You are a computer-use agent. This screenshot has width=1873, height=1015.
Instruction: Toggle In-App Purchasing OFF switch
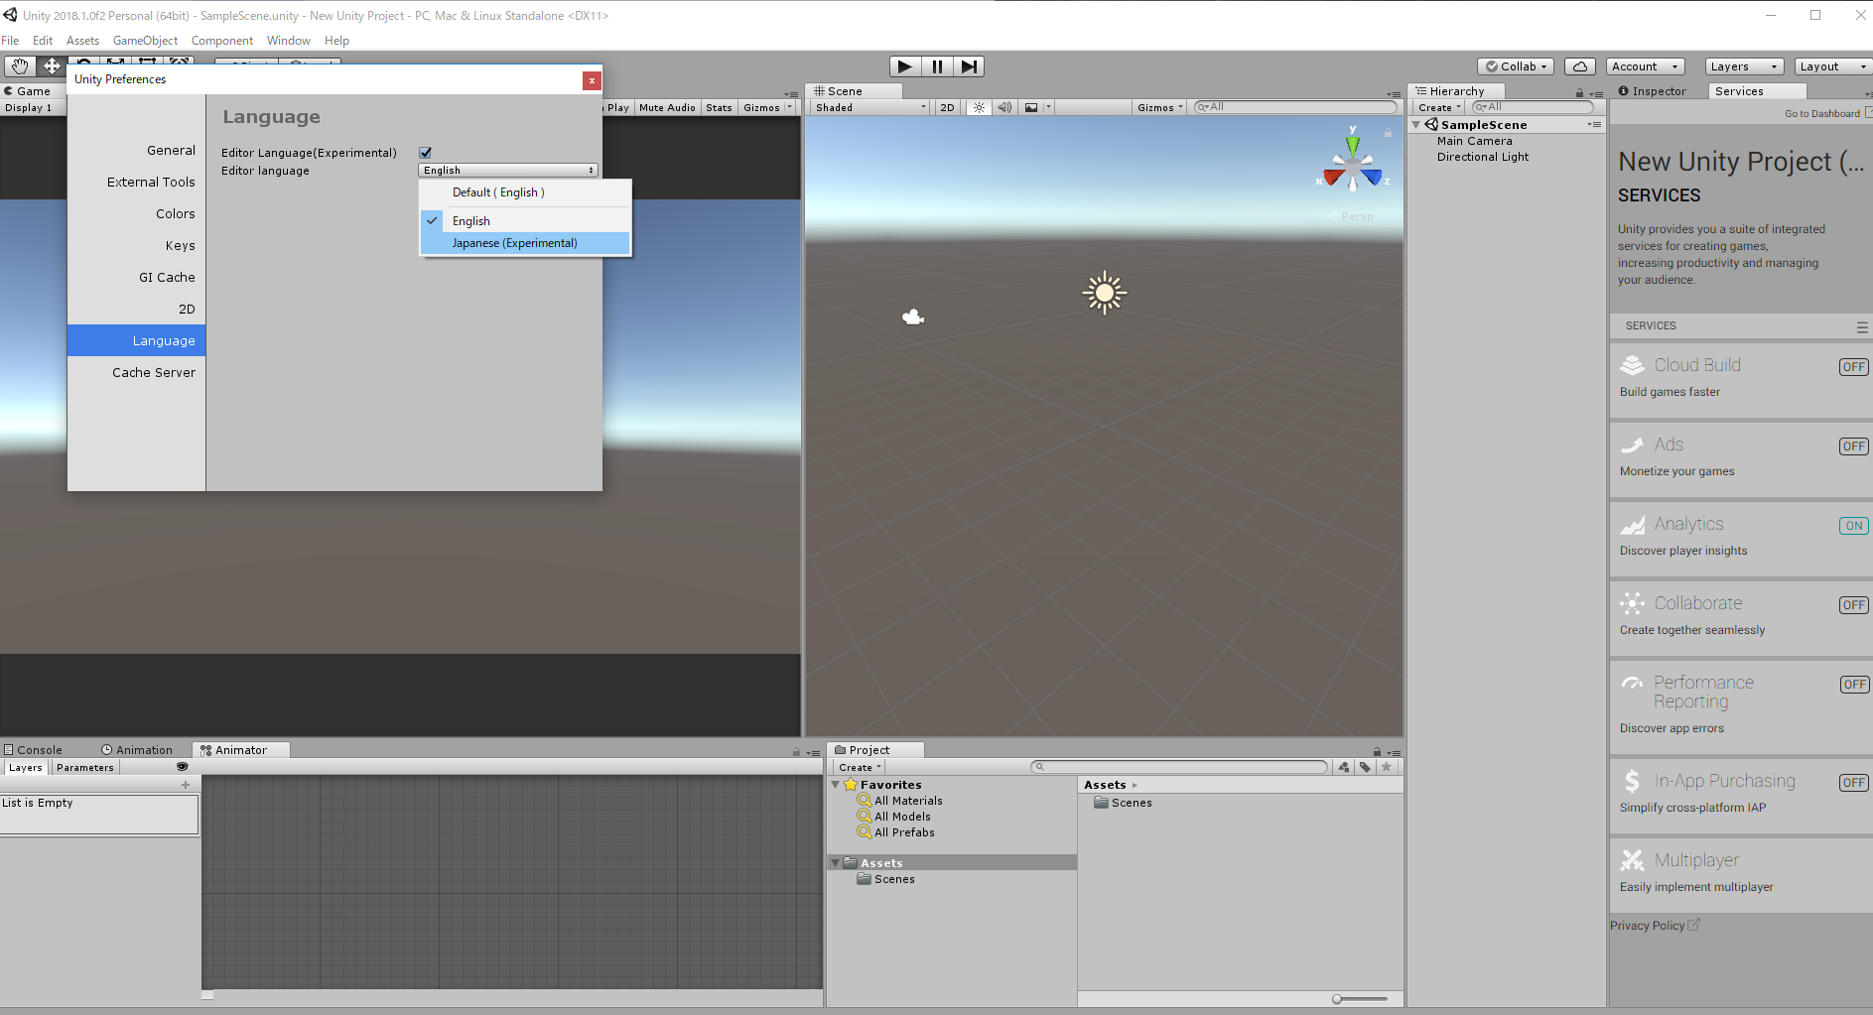point(1853,783)
